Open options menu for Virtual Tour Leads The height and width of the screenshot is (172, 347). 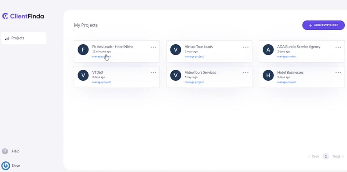(x=246, y=47)
